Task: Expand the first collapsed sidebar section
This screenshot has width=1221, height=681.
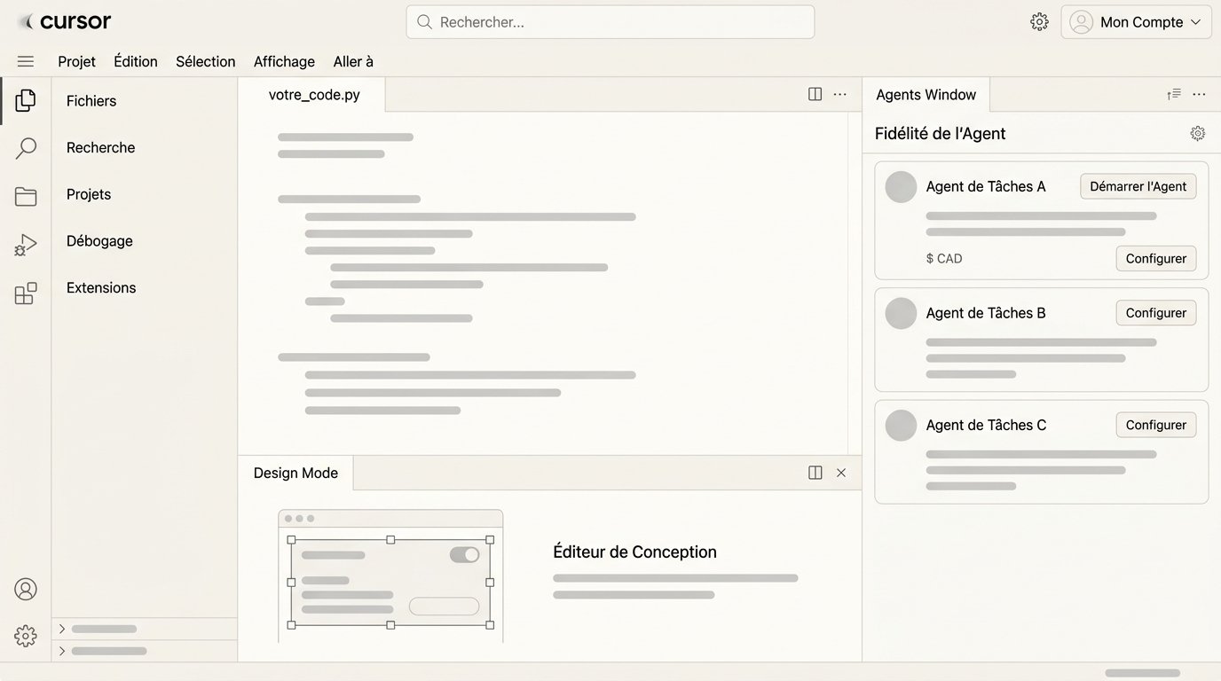Action: [x=62, y=629]
